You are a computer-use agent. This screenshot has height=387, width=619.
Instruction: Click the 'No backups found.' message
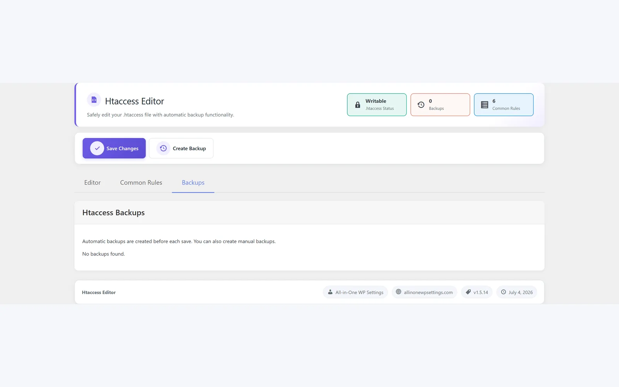(103, 254)
